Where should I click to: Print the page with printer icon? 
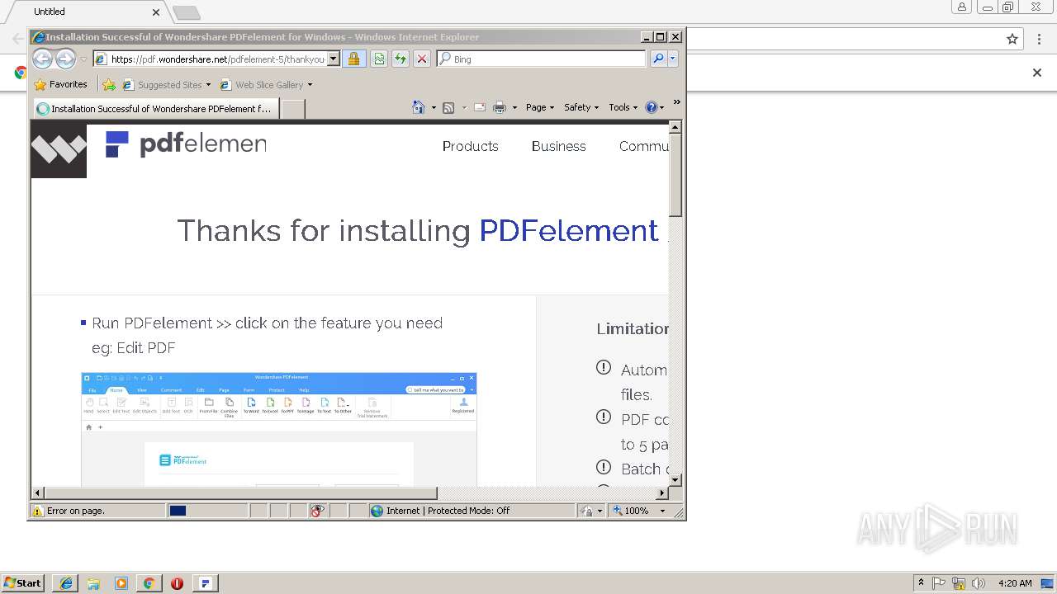pyautogui.click(x=499, y=107)
